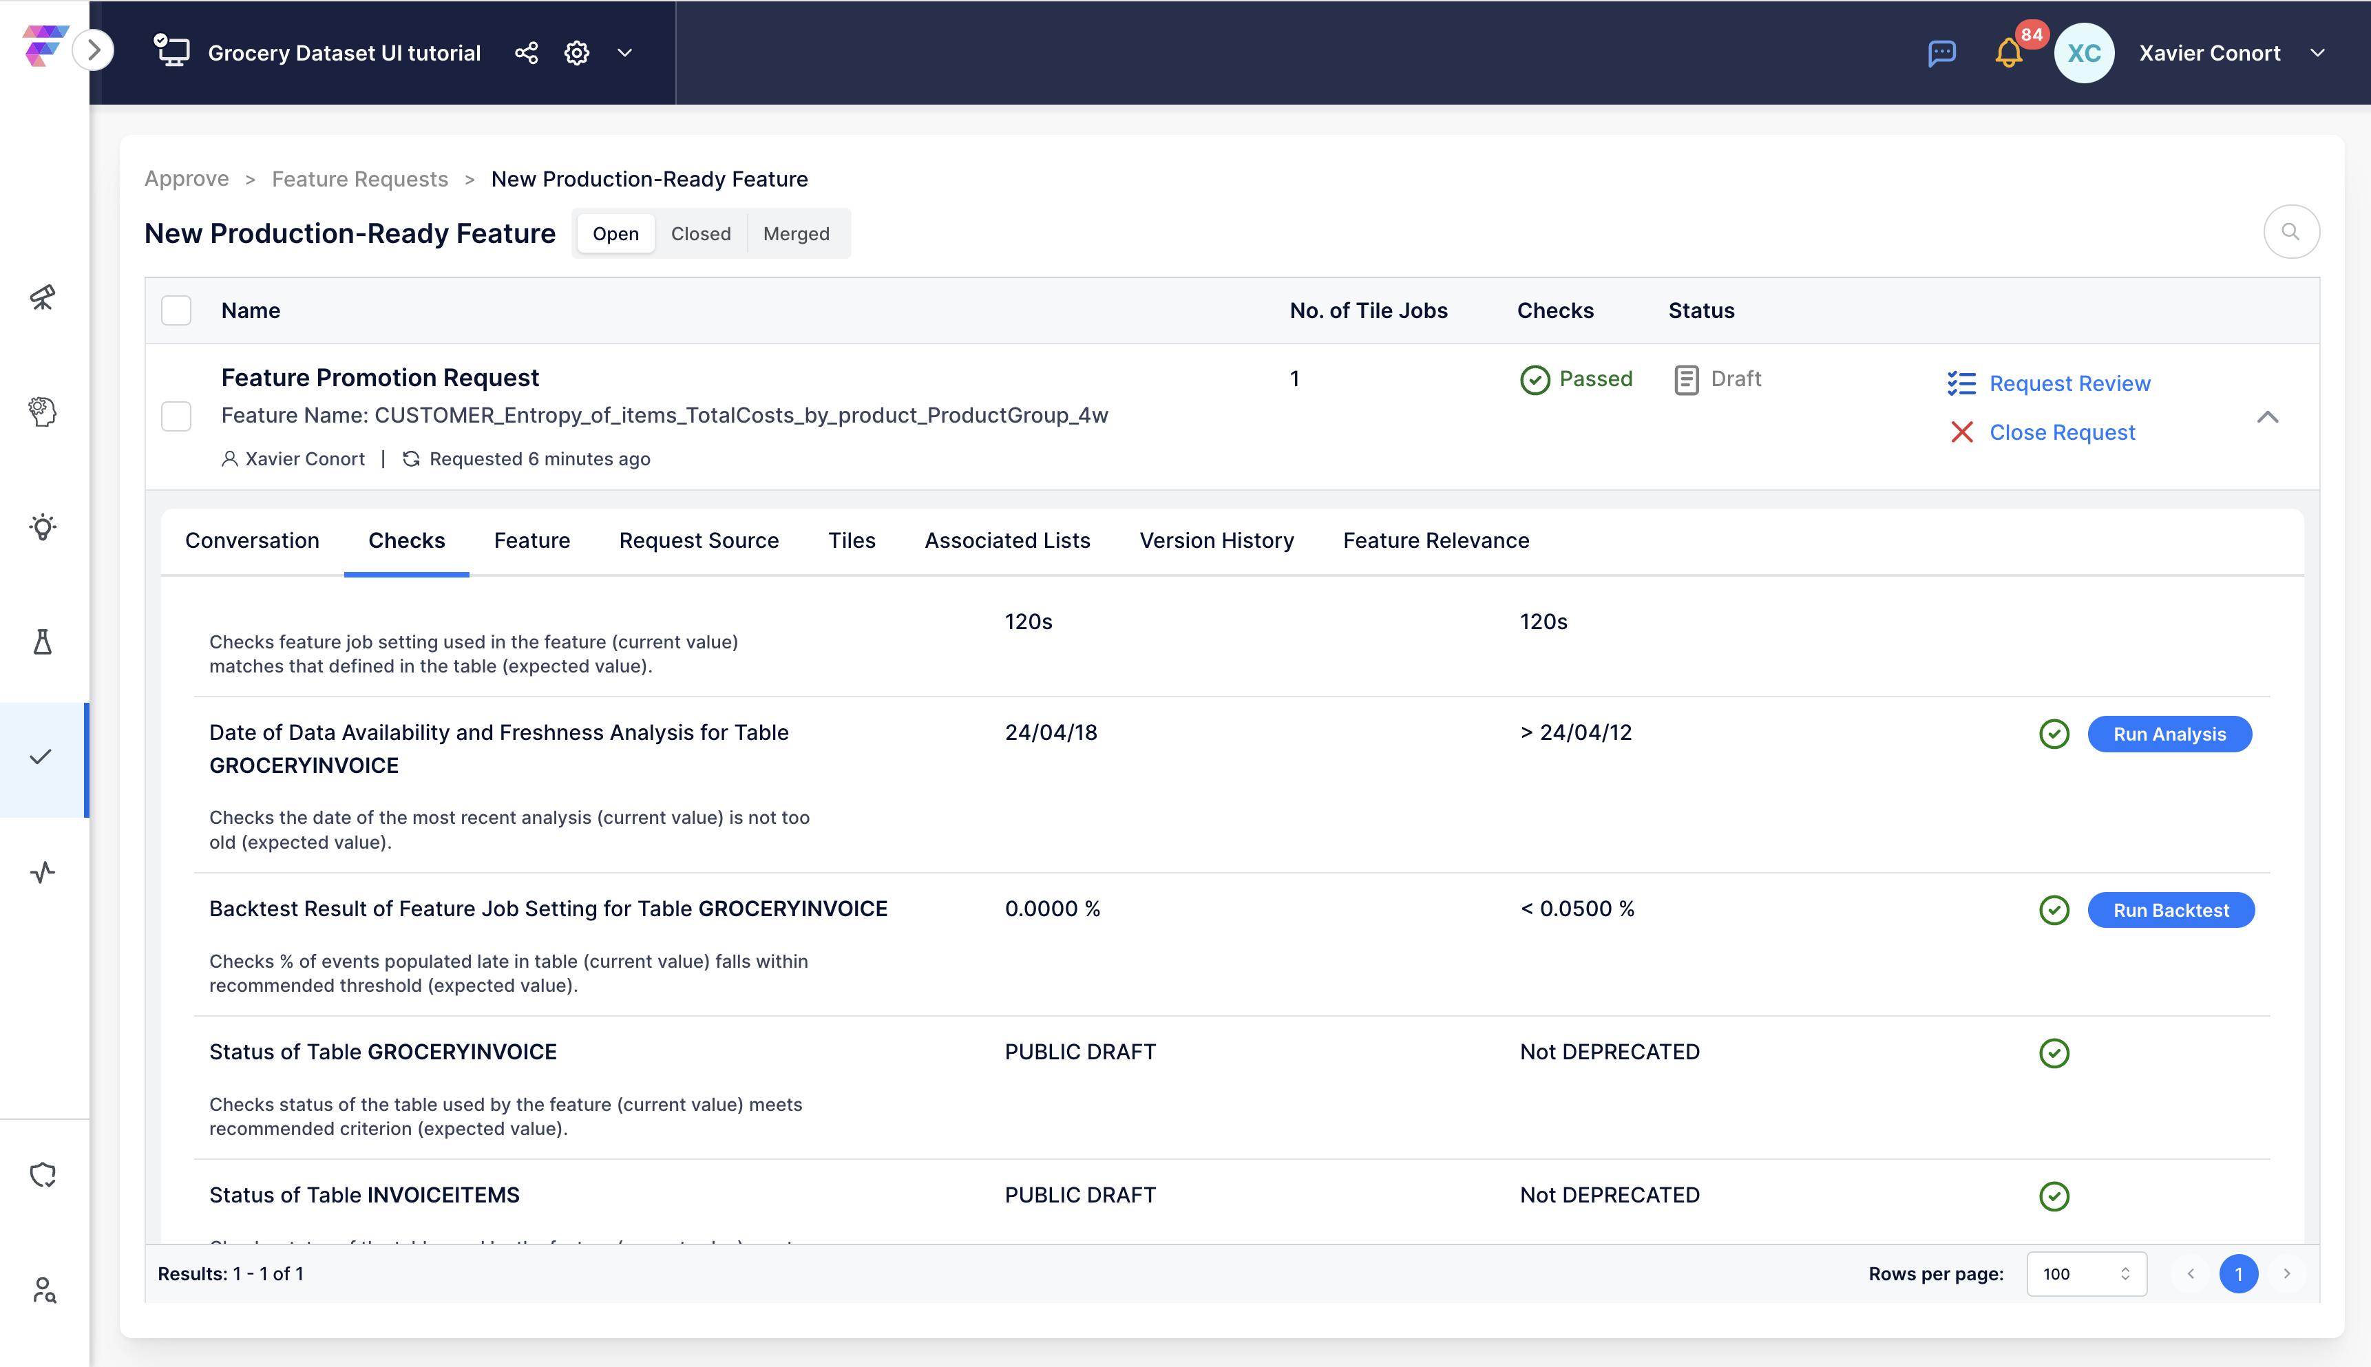Click green check for Status of Table GROCERYINVOICE
Screen dimensions: 2371x1367
coord(2054,1053)
